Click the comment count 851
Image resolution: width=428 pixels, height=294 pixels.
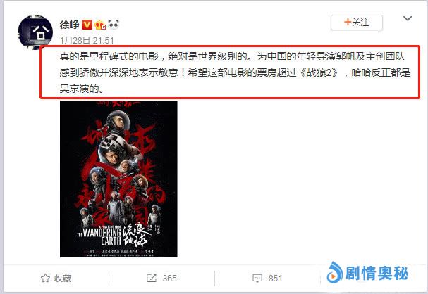click(276, 279)
